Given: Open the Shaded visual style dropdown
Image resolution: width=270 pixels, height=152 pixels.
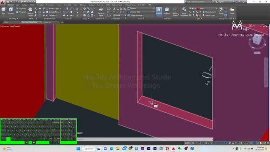Looking at the screenshot, I should point(141,8).
